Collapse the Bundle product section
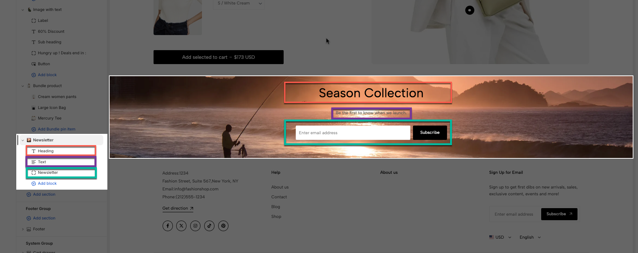The width and height of the screenshot is (638, 253). (23, 86)
